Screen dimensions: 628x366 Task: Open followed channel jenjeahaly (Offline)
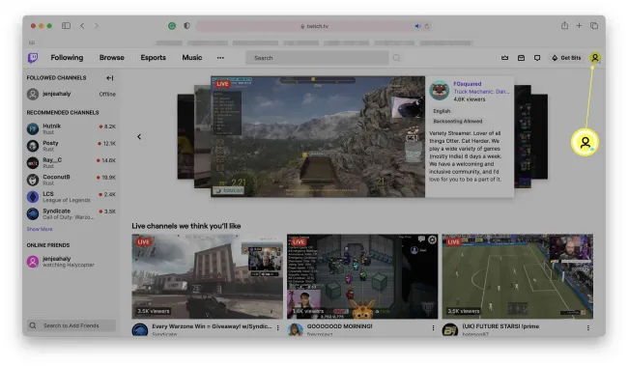(71, 94)
